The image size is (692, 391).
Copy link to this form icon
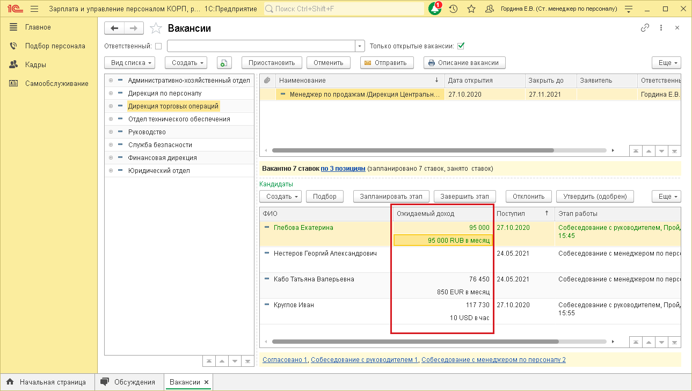tap(645, 28)
